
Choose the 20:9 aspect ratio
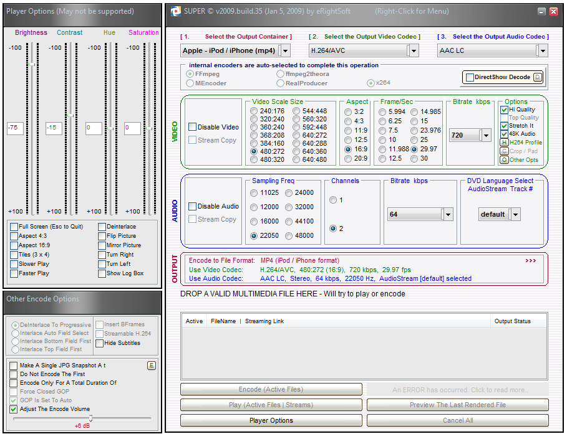(x=348, y=159)
